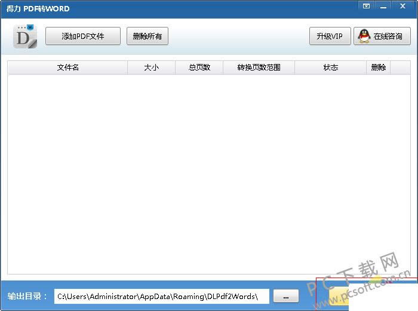Click the 添加PDF文件 button
Screen dimensions: 418x311
click(x=83, y=36)
